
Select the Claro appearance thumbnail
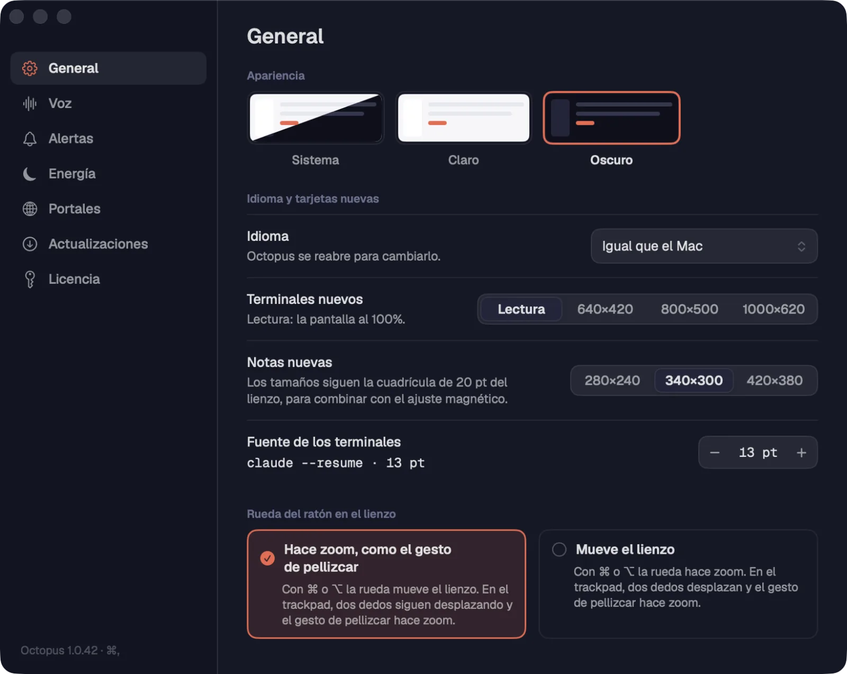pos(464,118)
